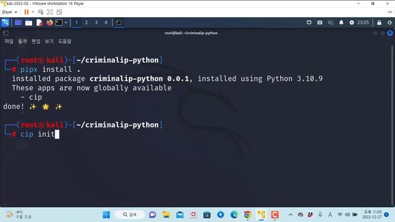This screenshot has width=395, height=222.
Task: Switch to workspace 4
Action: click(x=106, y=23)
